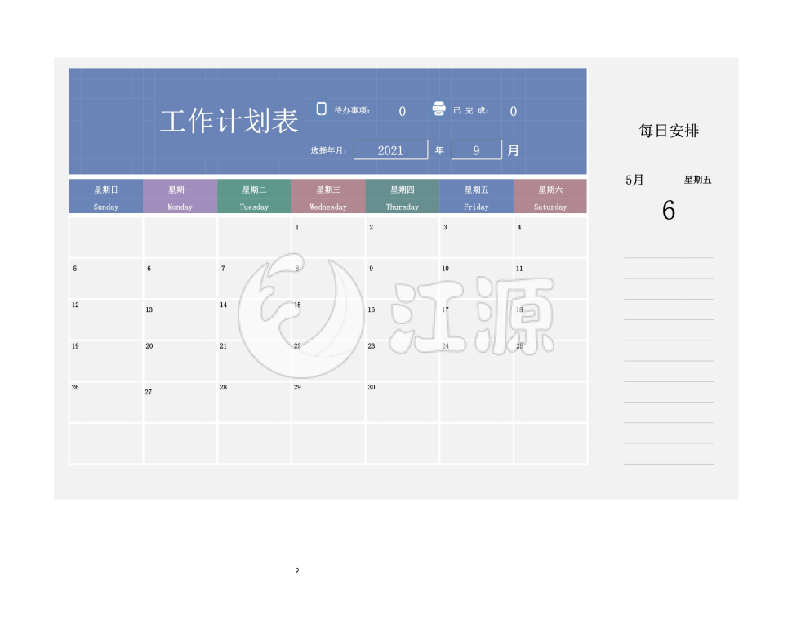Click the green 星期二 Tuesday header

254,197
